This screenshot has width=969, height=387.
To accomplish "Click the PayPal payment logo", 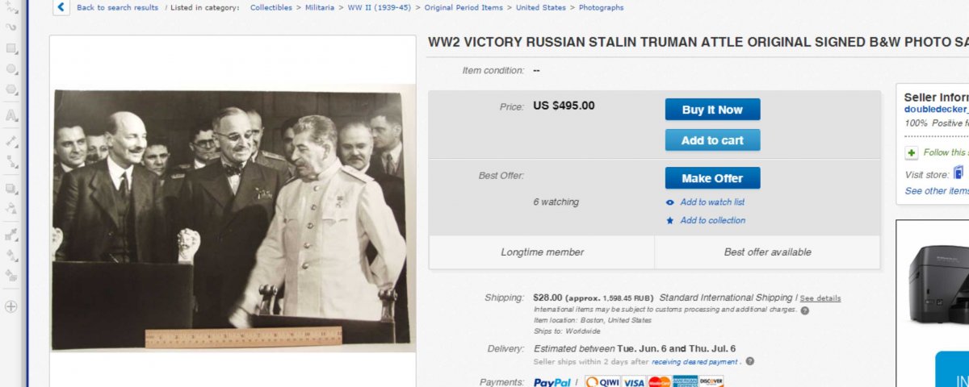I will 552,382.
